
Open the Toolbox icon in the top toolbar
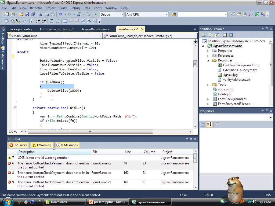click(251, 14)
